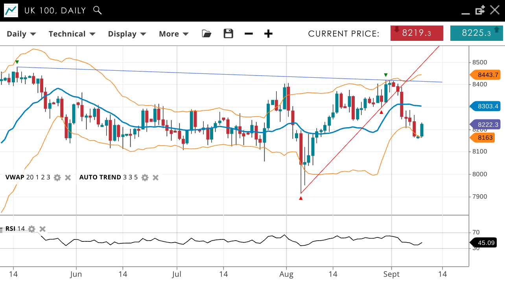505x283 pixels.
Task: Detach chart into new window icon
Action: pyautogui.click(x=480, y=11)
